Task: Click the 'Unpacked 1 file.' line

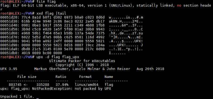Action: tap(17, 97)
